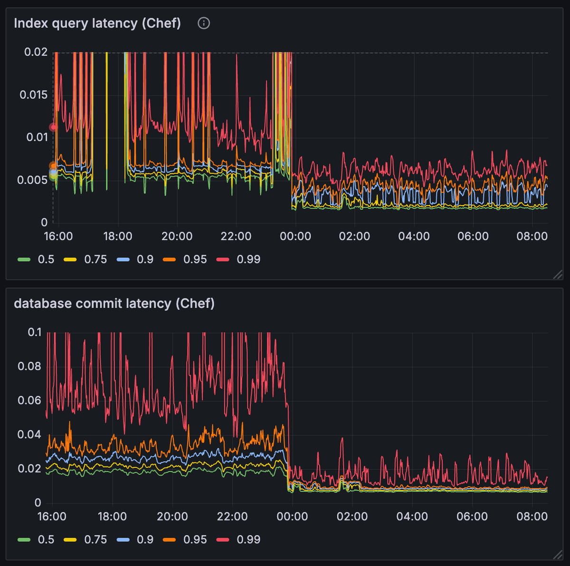Click 18:00 tick label on database commit chart
The width and height of the screenshot is (570, 566).
[x=112, y=517]
